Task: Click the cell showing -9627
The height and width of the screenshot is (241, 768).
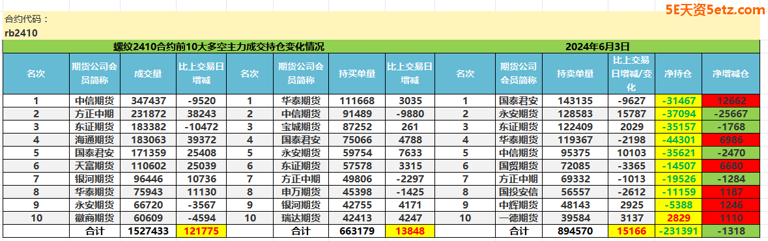Action: [x=631, y=102]
